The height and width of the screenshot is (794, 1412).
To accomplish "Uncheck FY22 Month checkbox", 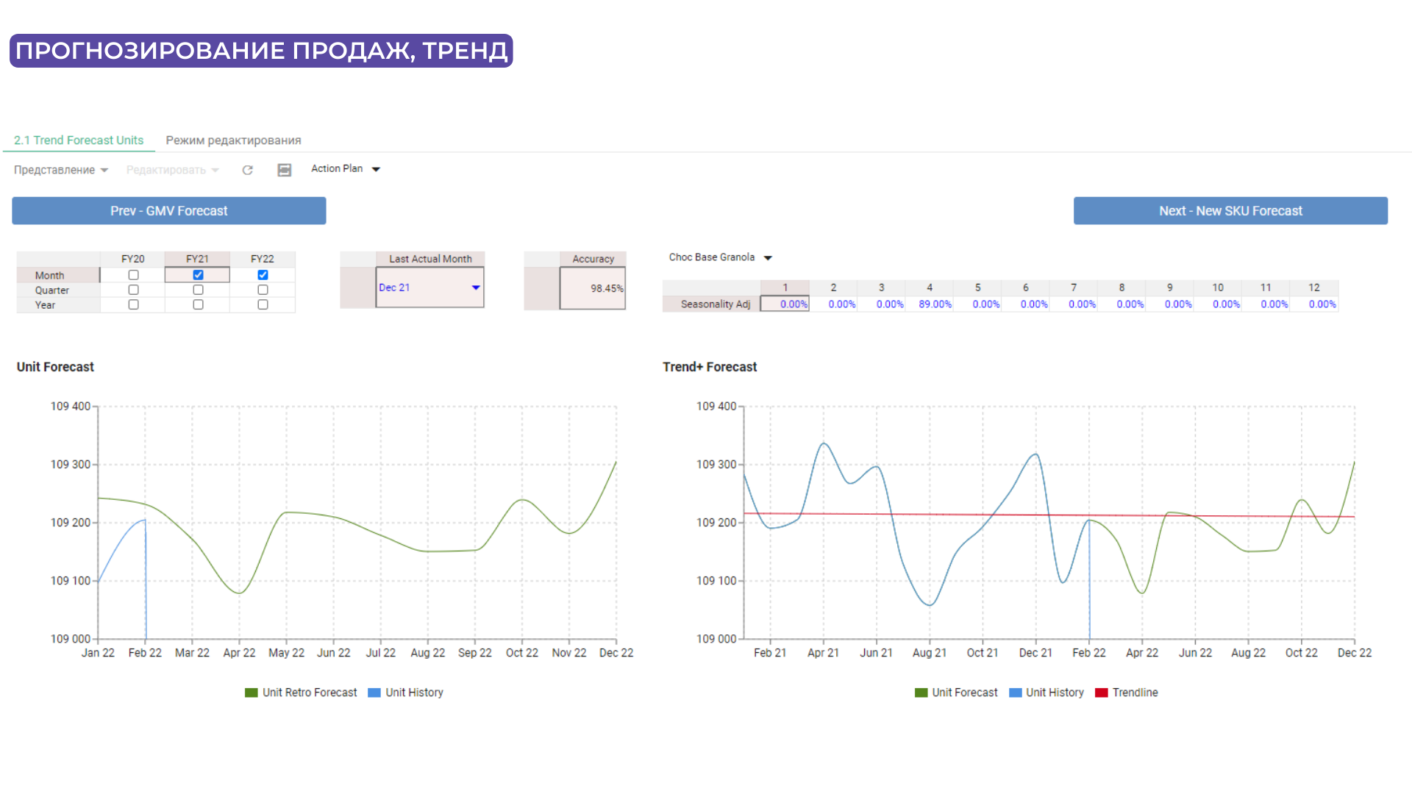I will pyautogui.click(x=263, y=275).
